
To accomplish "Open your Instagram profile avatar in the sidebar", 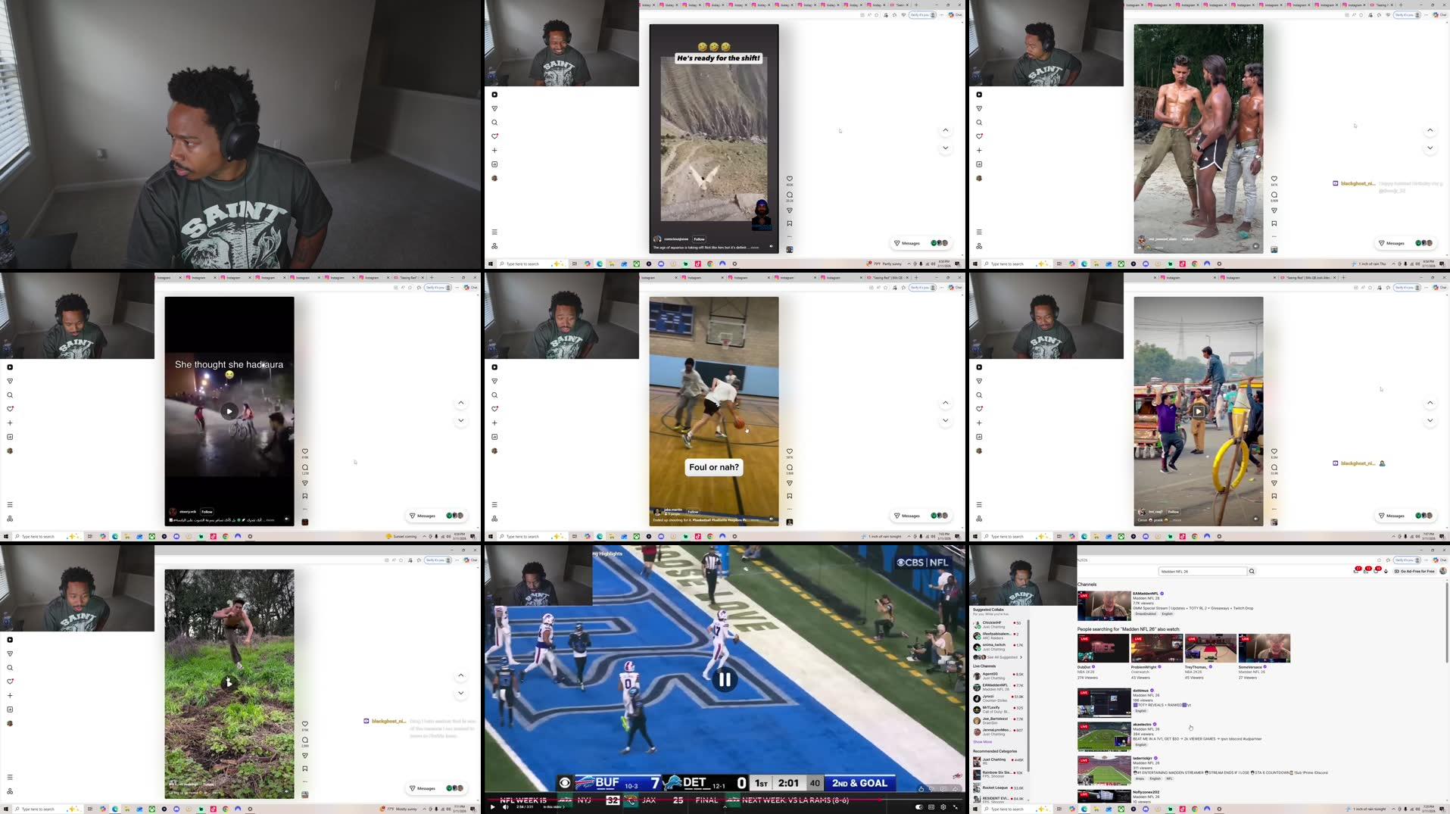I will [x=494, y=178].
